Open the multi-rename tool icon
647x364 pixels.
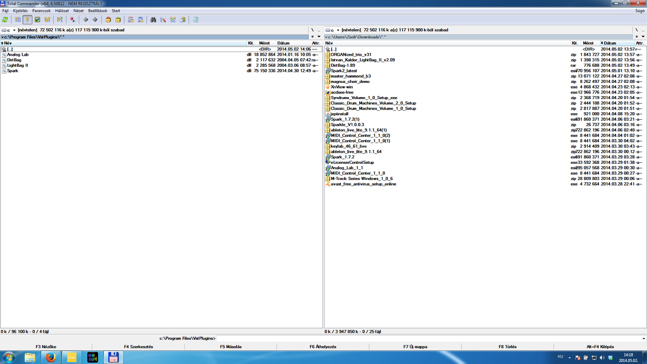(x=163, y=20)
